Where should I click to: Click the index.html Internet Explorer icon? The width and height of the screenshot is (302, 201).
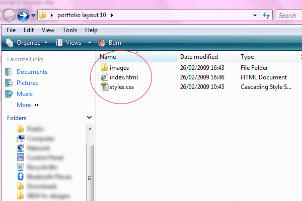(104, 77)
